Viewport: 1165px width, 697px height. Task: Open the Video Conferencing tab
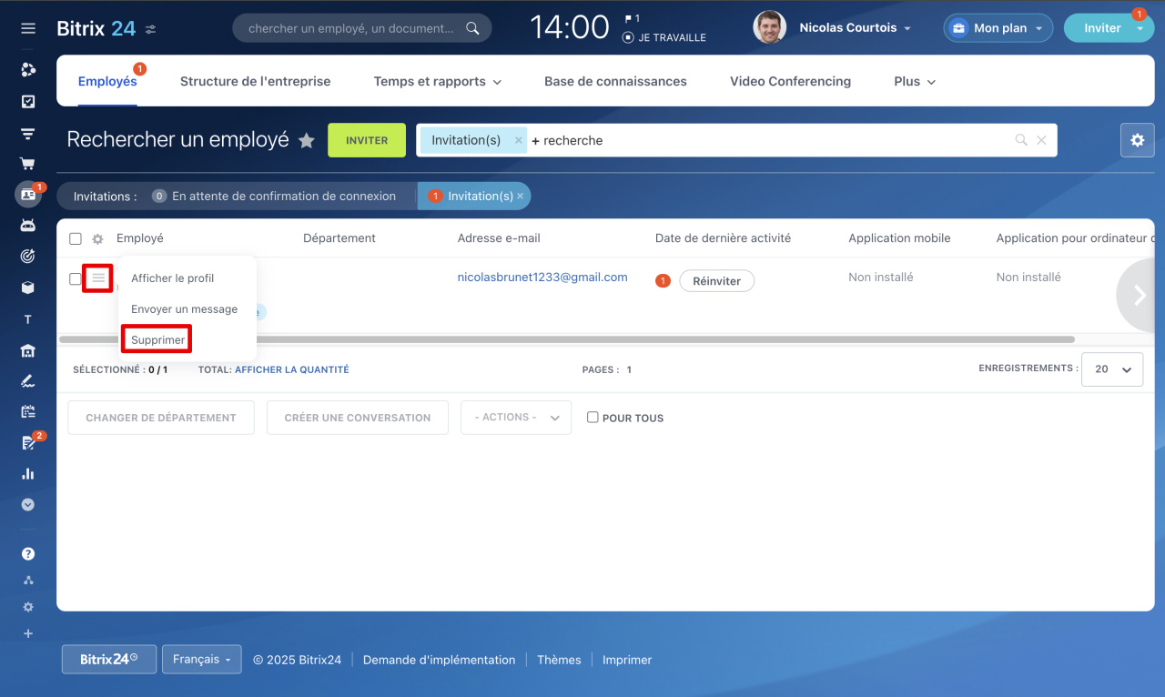point(790,81)
